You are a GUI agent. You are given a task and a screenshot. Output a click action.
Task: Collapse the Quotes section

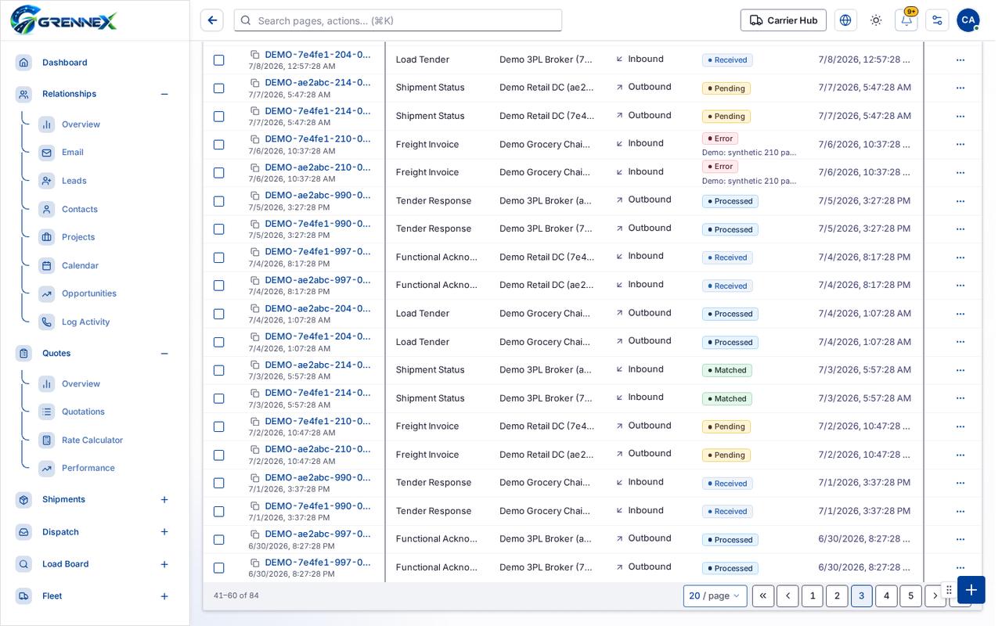click(x=164, y=354)
